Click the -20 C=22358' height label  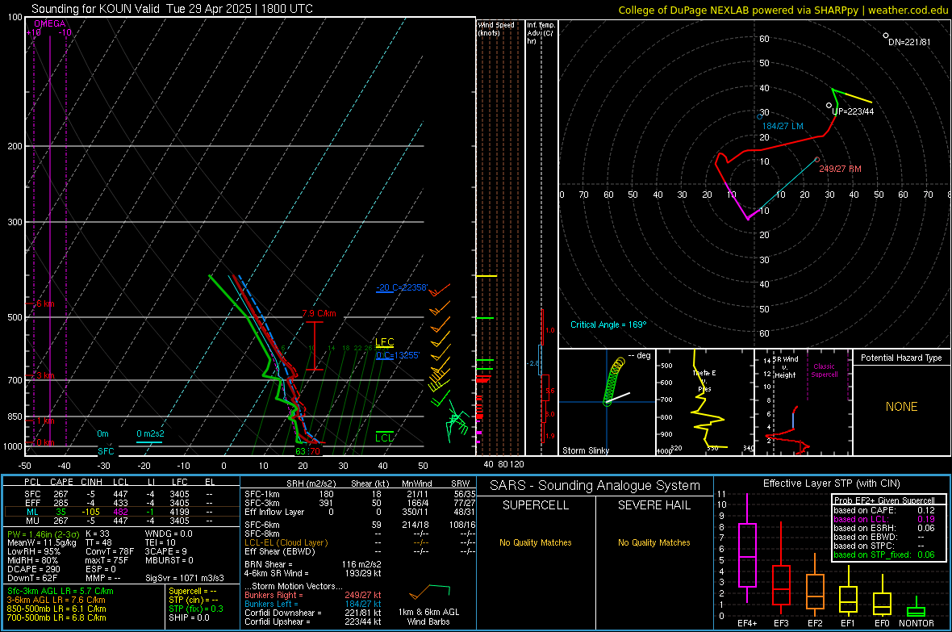[x=402, y=287]
